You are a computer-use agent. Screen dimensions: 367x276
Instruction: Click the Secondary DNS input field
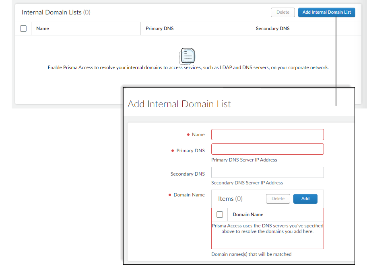click(267, 172)
